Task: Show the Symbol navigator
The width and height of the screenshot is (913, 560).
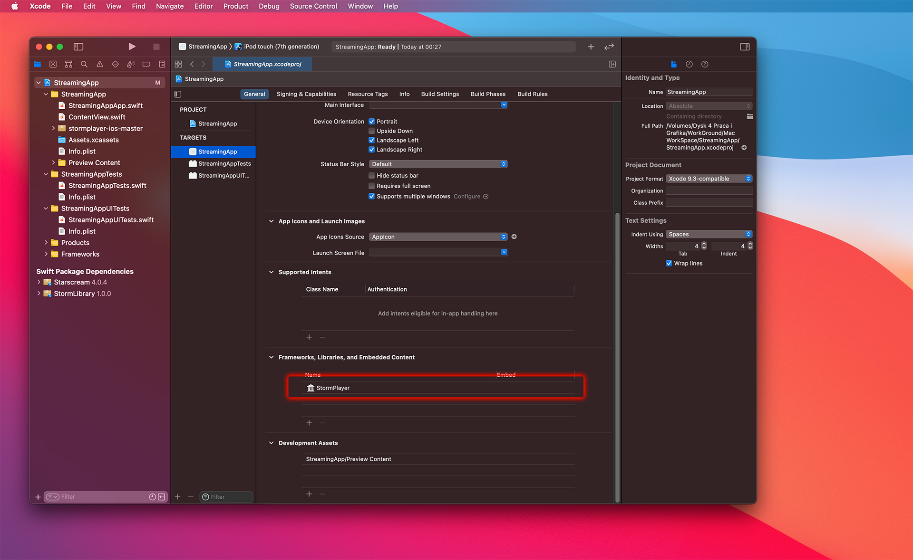Action: (68, 64)
